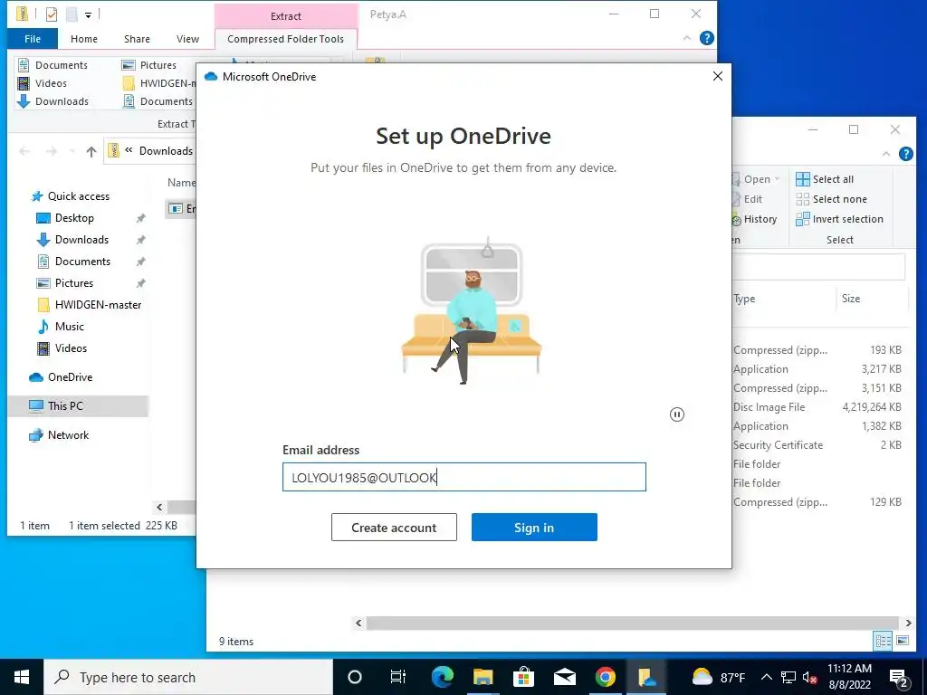The height and width of the screenshot is (695, 927).
Task: Open the weather widget showing 87°F
Action: click(719, 677)
